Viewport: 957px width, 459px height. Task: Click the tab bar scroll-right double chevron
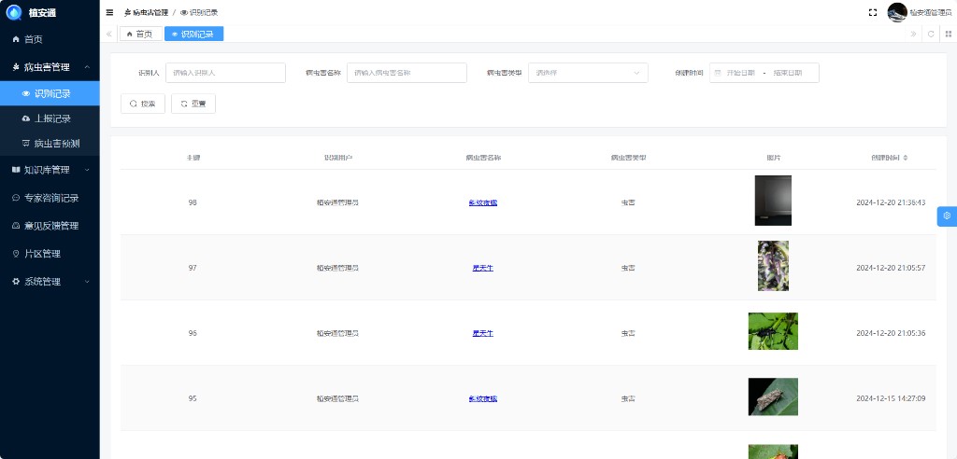pyautogui.click(x=913, y=35)
